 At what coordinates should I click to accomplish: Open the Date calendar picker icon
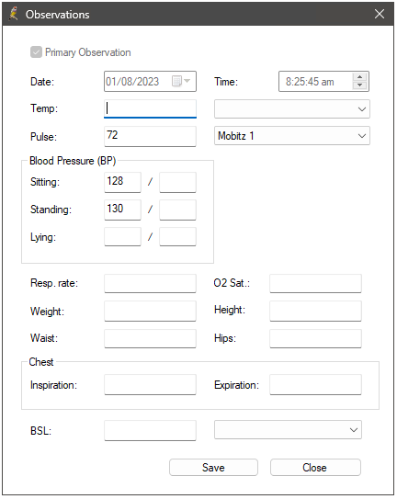(181, 81)
